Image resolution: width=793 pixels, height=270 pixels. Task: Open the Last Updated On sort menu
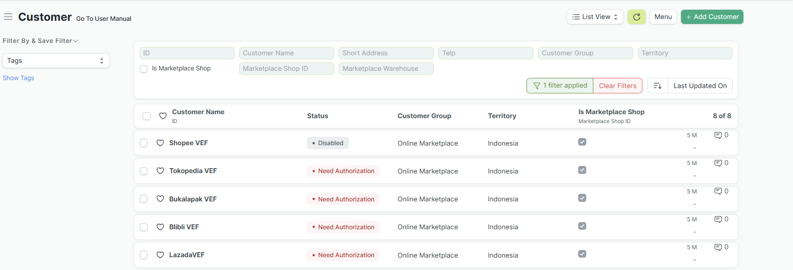pos(700,86)
